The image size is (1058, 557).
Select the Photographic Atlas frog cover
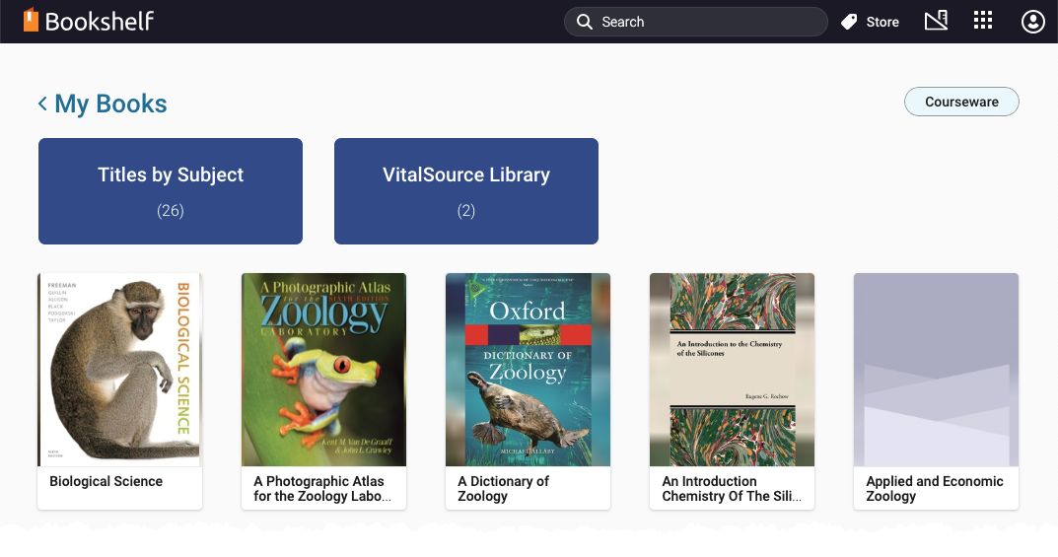(323, 369)
